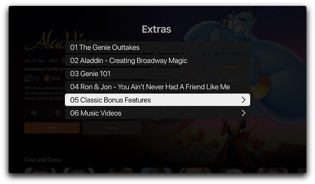Click the Extras heading text

157,29
